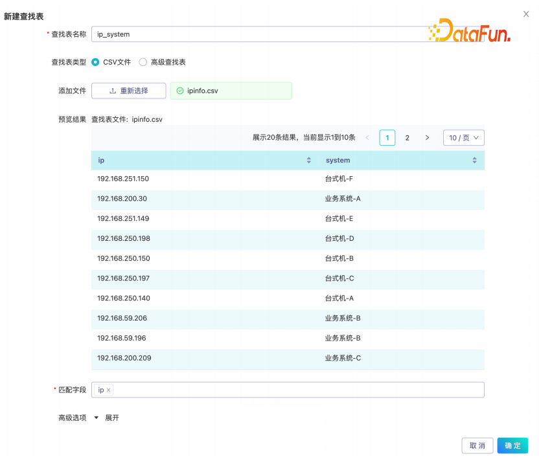Switch to page 2 of results

(407, 138)
